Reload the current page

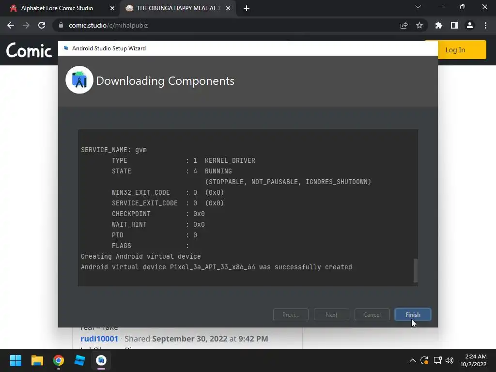42,25
